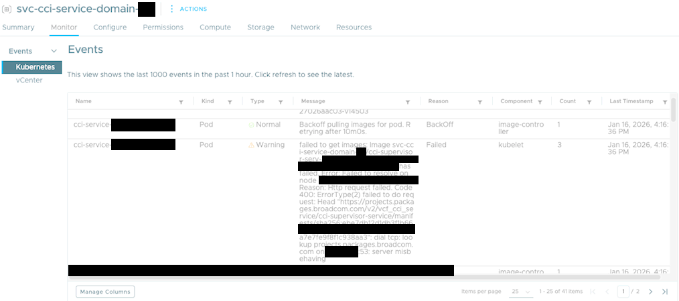Sort by the Name column header

click(x=83, y=101)
